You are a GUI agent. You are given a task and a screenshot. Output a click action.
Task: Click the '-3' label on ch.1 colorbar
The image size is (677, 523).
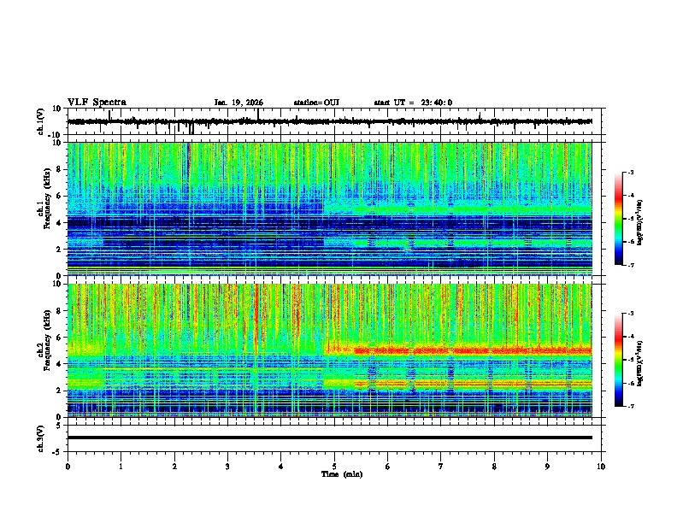click(630, 173)
